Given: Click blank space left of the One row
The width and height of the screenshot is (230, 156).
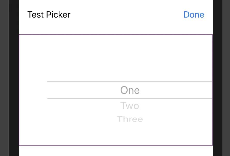Looking at the screenshot, I should tap(33, 90).
